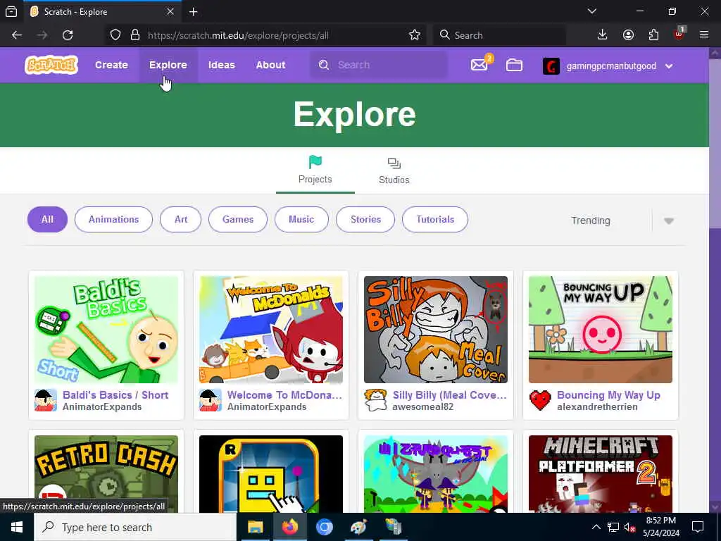Open the Firefox hamburger menu

[704, 35]
